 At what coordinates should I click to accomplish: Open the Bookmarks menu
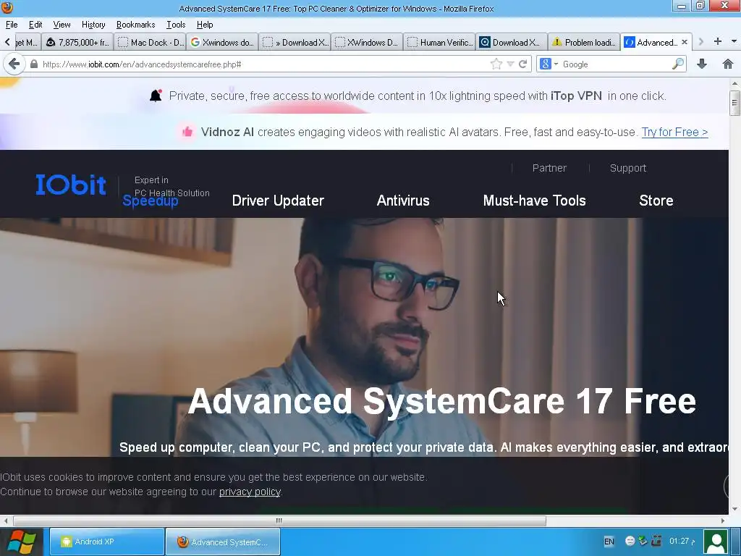pos(135,25)
